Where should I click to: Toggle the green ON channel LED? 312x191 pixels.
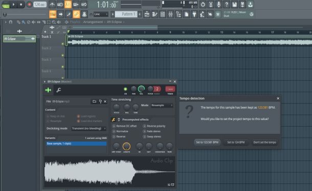click(125, 89)
